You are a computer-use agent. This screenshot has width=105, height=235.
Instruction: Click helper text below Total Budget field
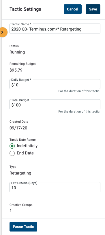[79, 111]
